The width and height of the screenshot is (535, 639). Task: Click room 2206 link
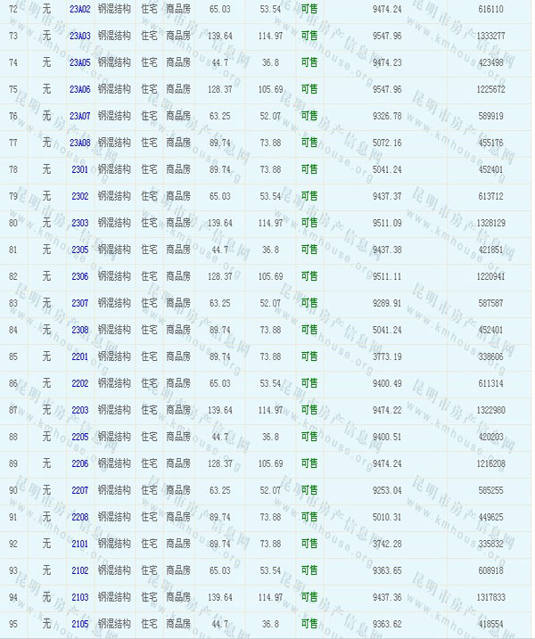[79, 463]
